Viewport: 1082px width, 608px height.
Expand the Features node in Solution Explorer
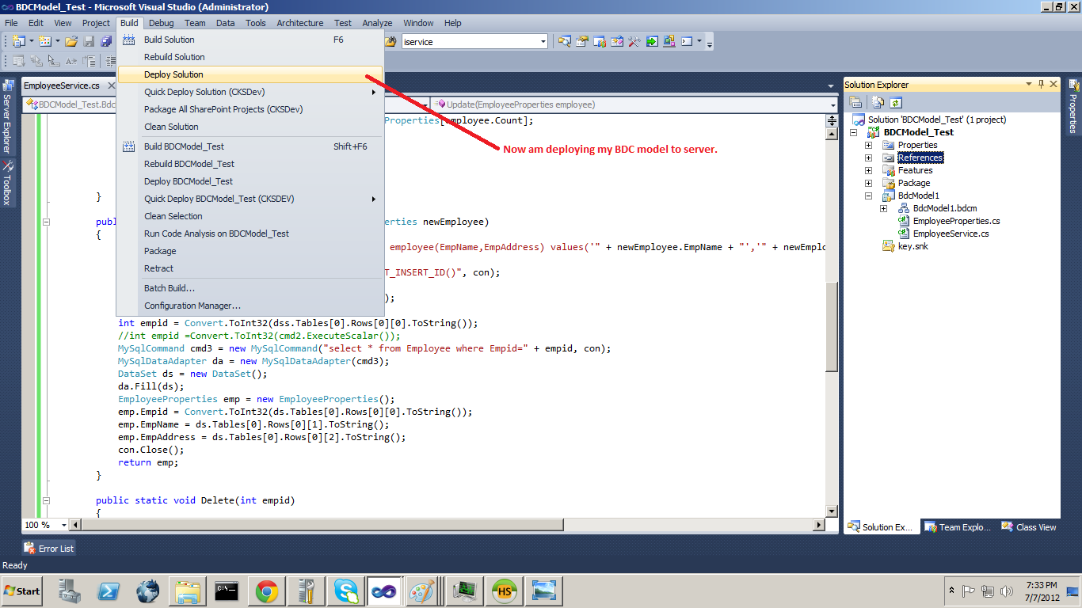tap(868, 170)
